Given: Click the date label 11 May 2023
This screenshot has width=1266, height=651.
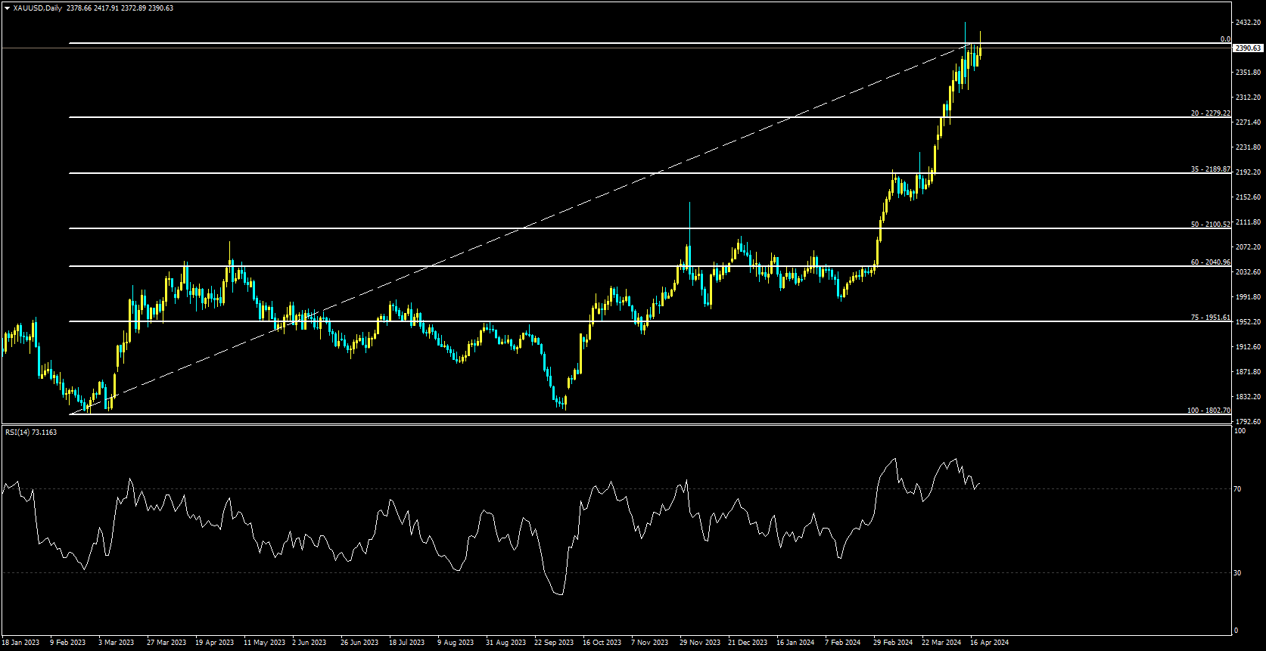Looking at the screenshot, I should [264, 643].
